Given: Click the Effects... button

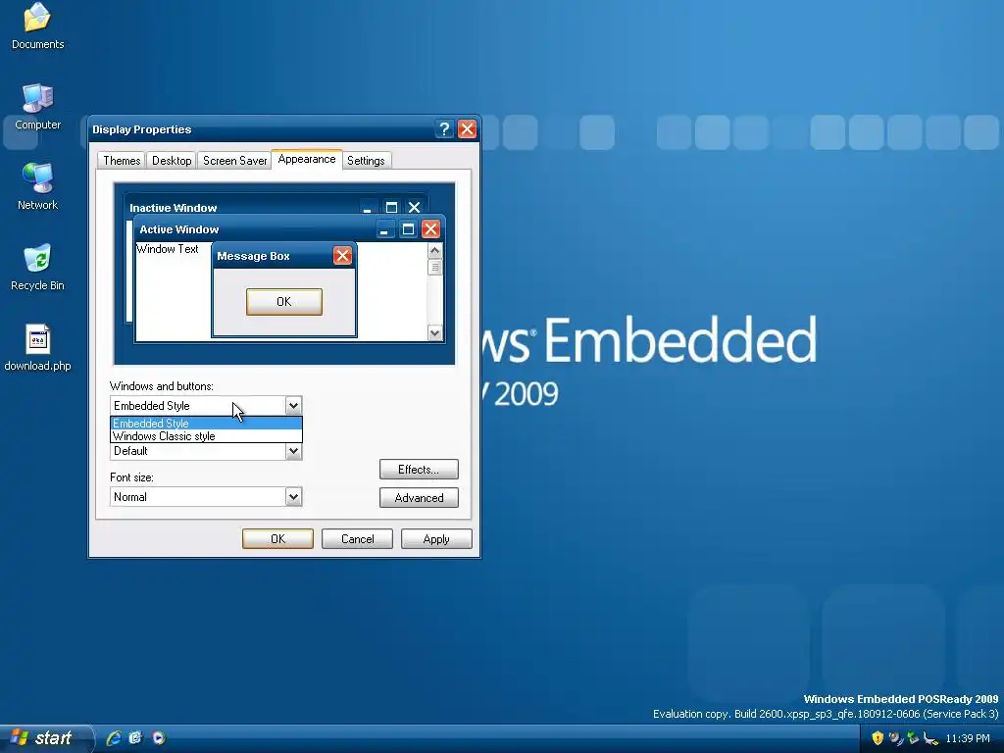Looking at the screenshot, I should pyautogui.click(x=419, y=470).
